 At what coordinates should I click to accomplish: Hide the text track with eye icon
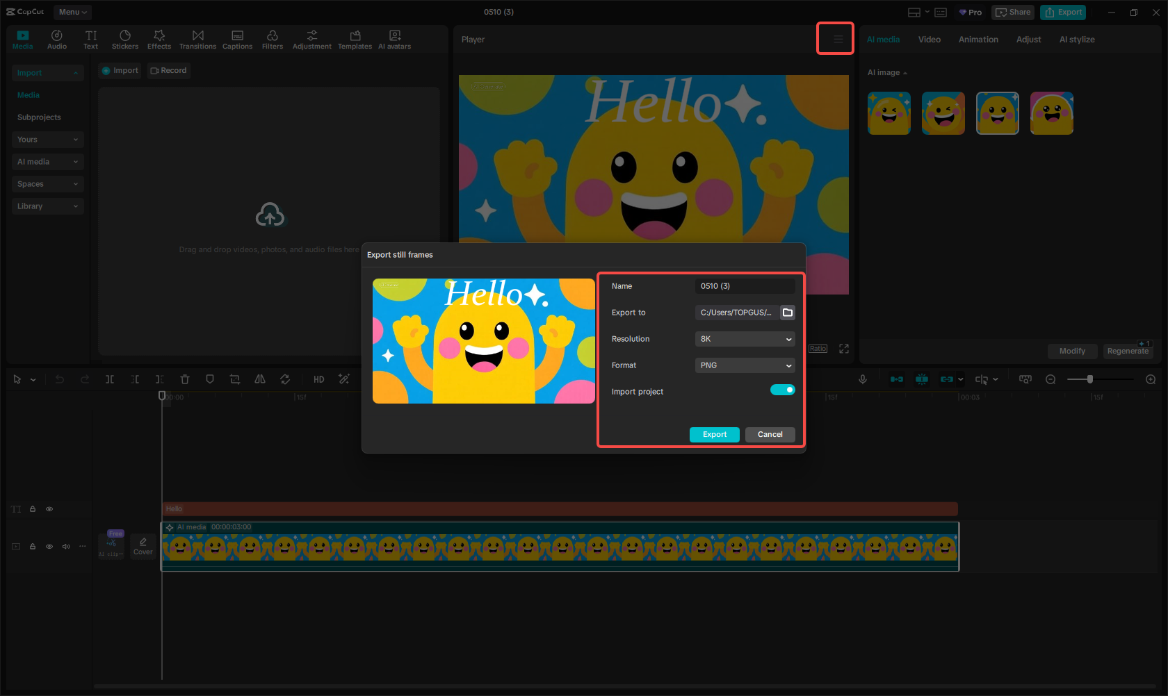coord(49,509)
